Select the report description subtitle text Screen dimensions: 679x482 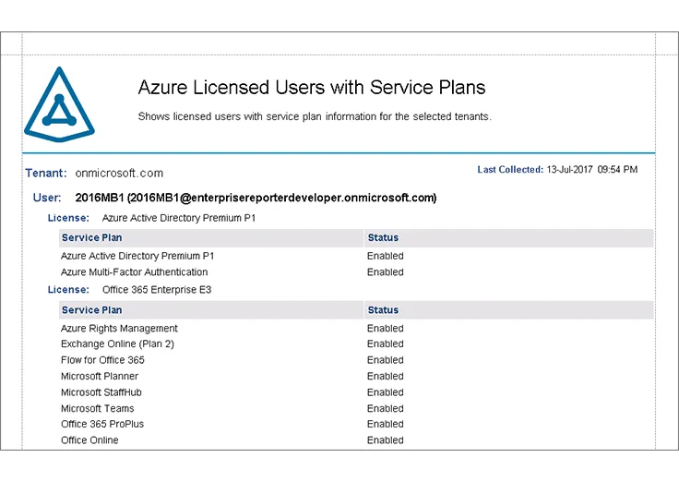point(314,117)
